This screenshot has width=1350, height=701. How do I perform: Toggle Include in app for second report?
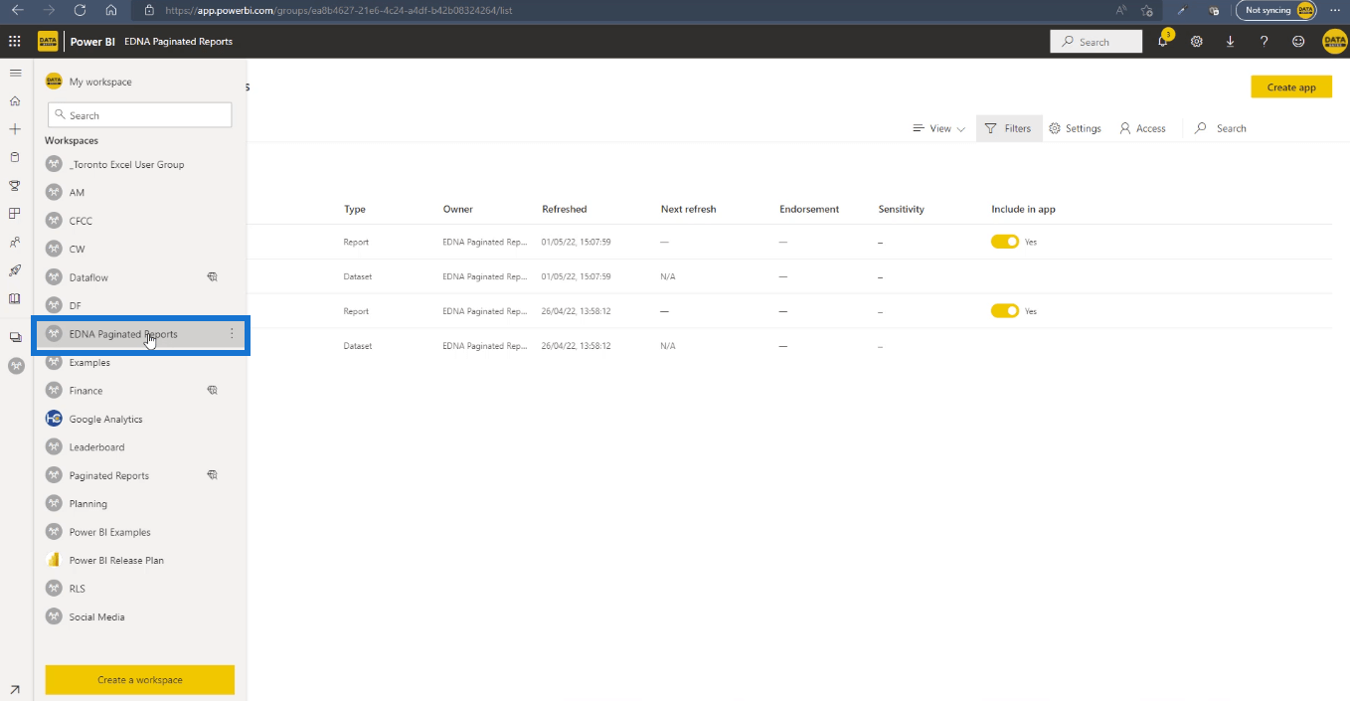[1005, 311]
